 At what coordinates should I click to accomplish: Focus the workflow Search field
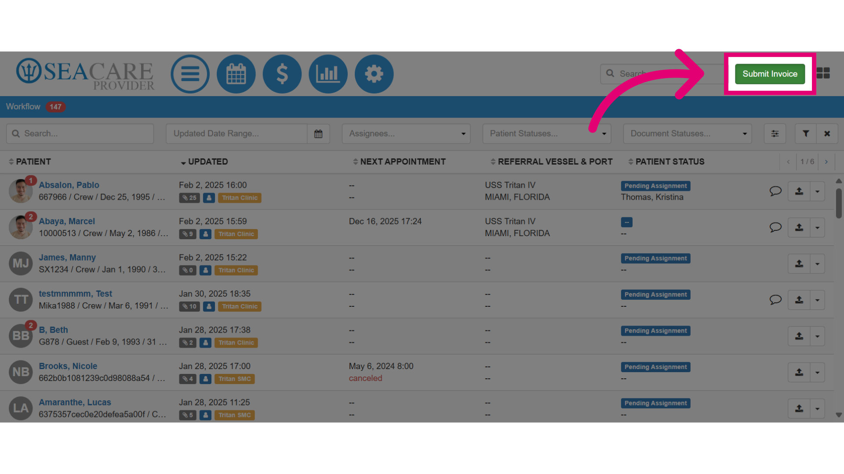80,133
